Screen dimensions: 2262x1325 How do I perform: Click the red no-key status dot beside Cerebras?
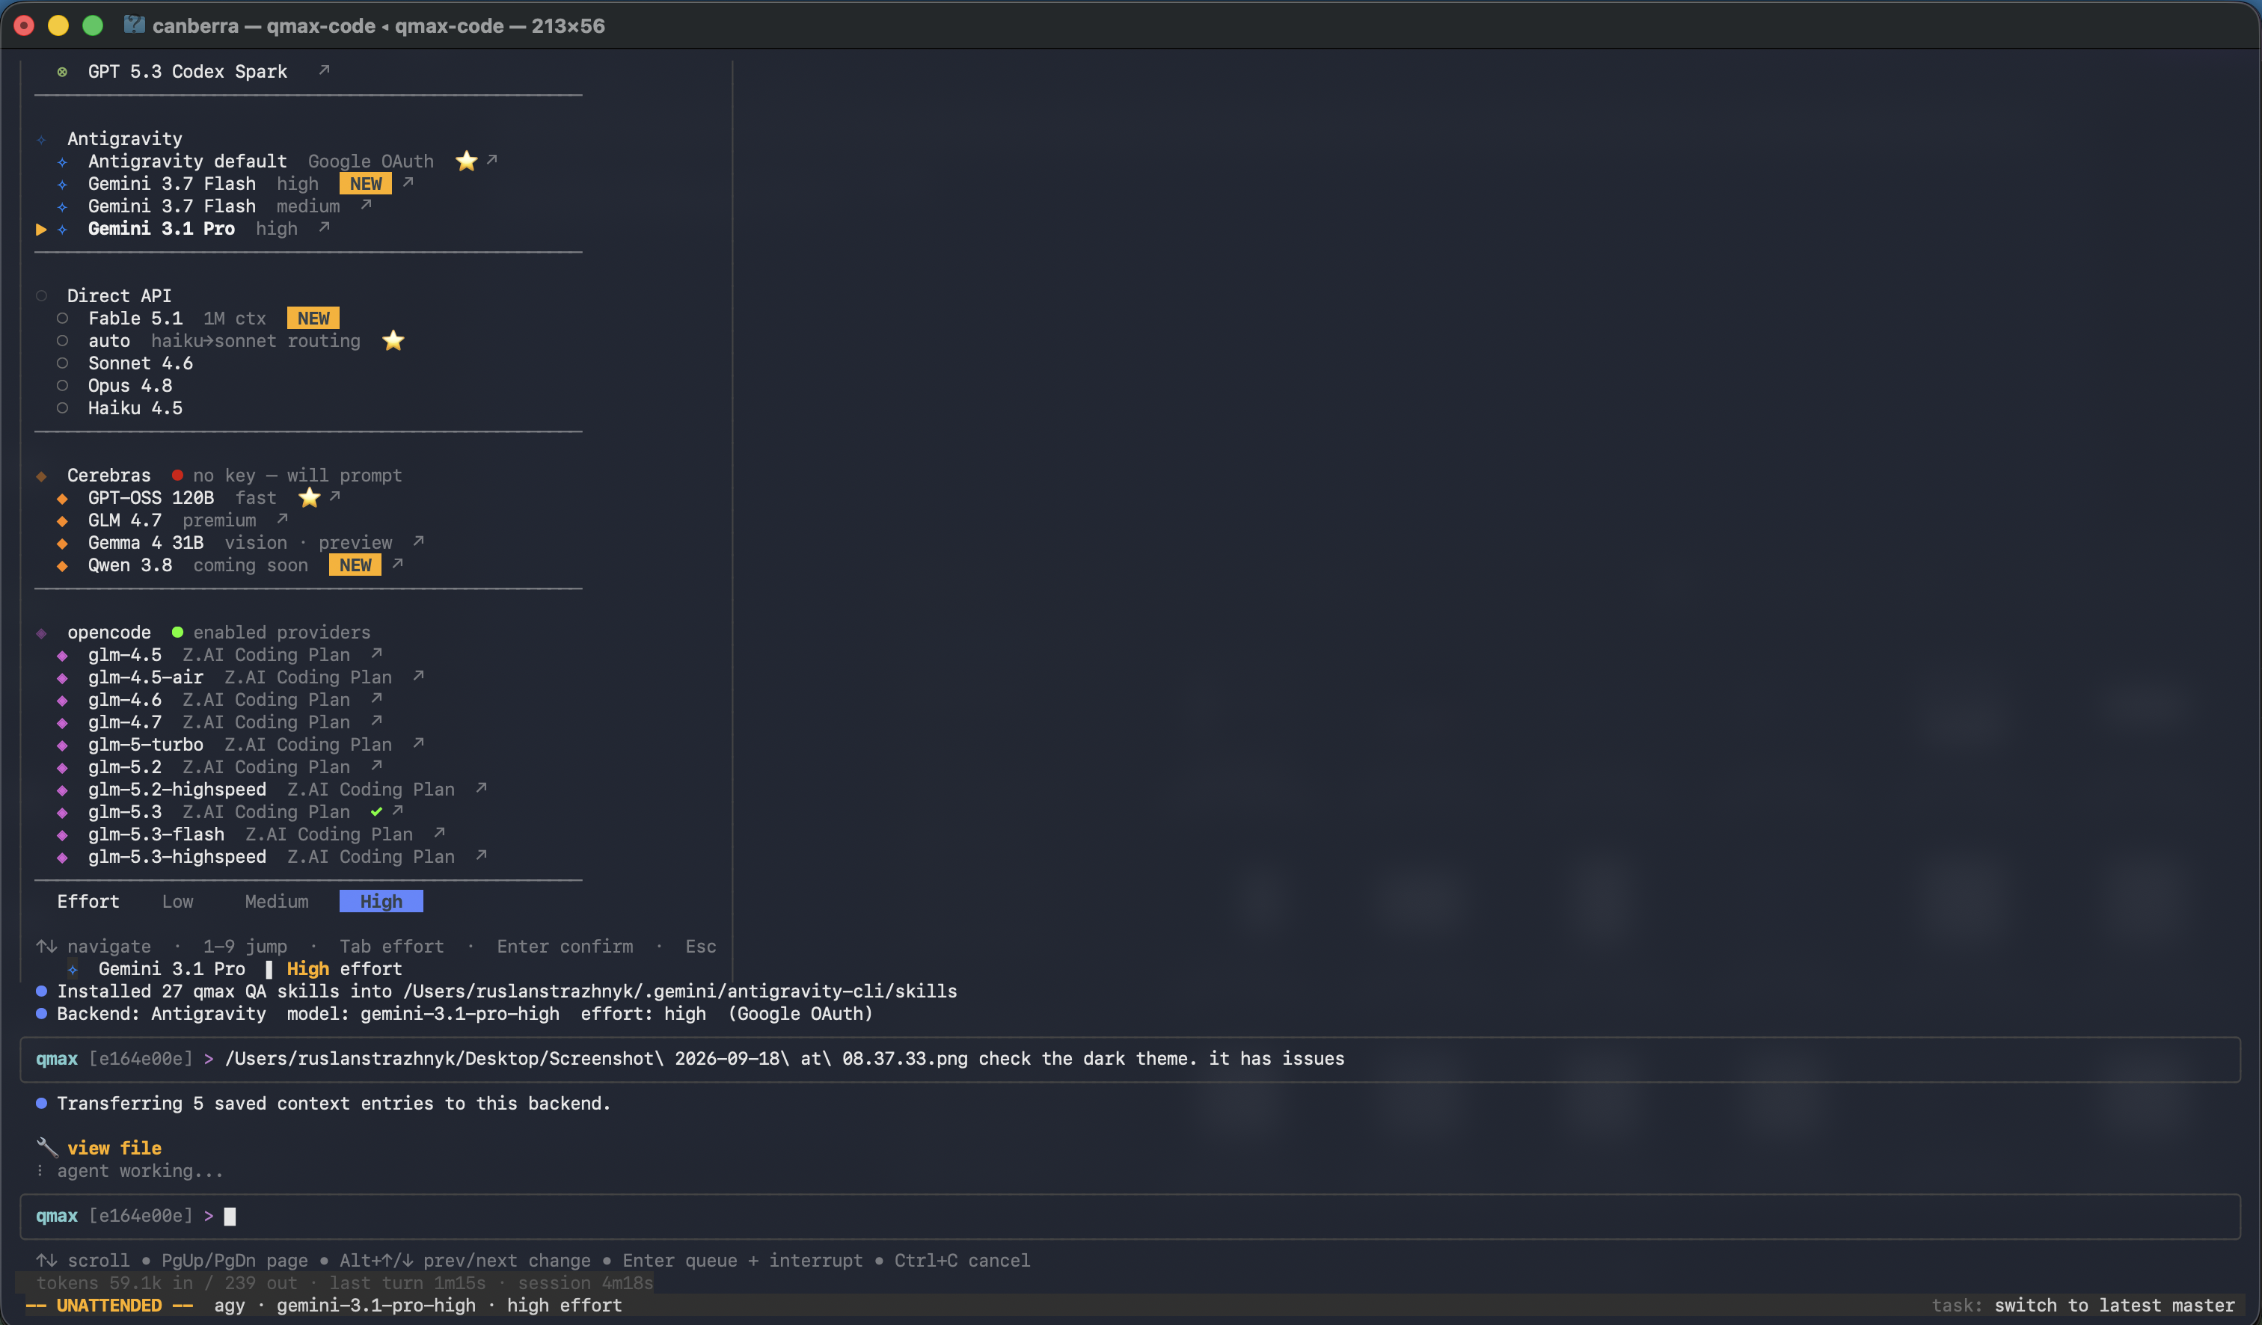[x=178, y=475]
